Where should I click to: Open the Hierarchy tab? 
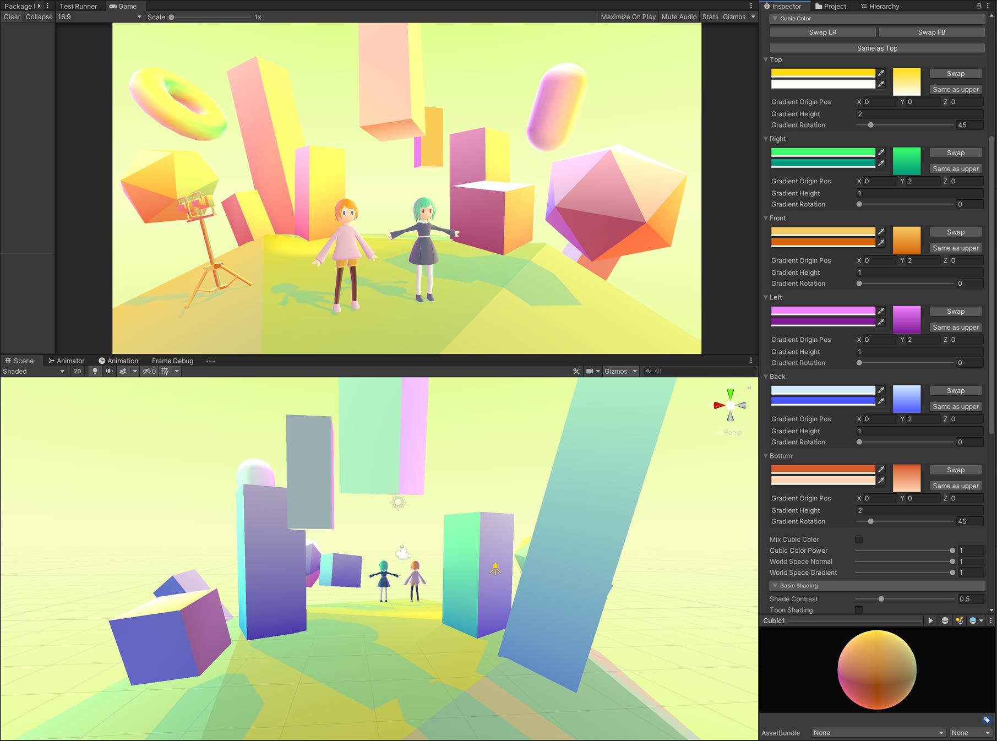pos(879,6)
